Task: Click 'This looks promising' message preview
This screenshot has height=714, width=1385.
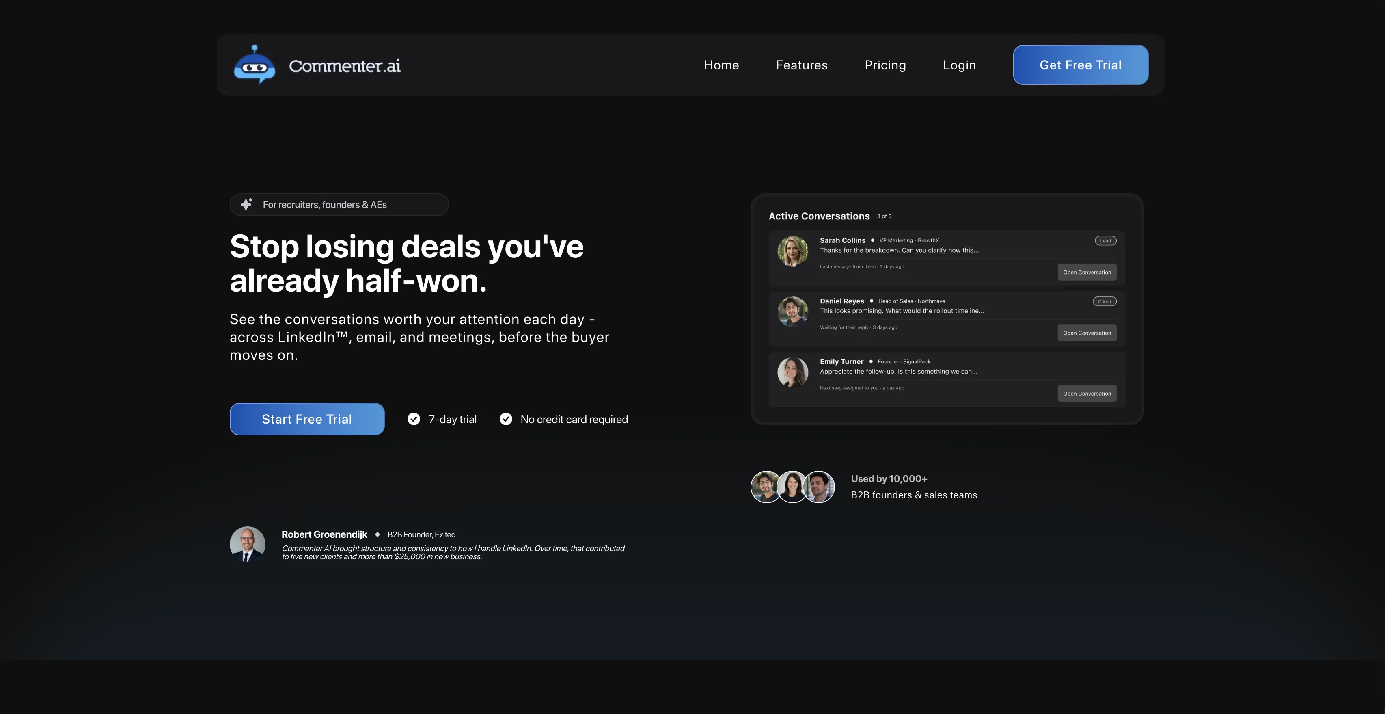Action: coord(902,311)
